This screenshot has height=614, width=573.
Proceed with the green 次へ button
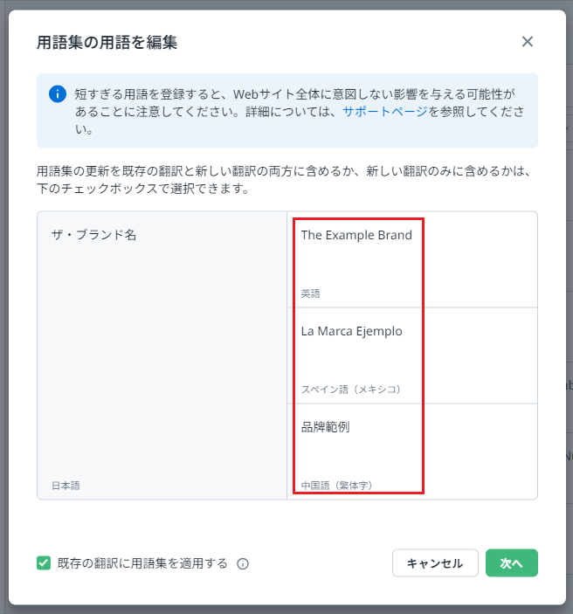511,563
